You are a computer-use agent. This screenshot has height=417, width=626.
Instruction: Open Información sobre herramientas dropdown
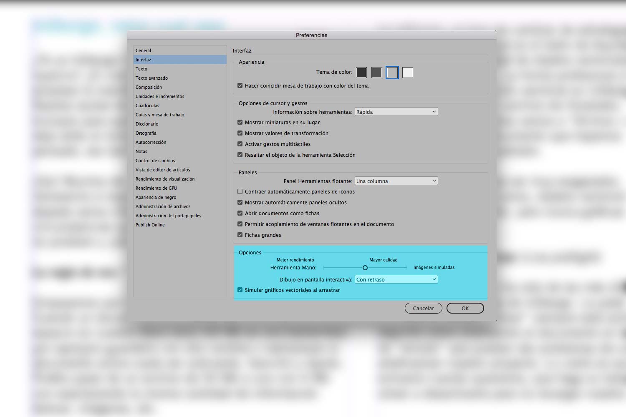point(396,112)
